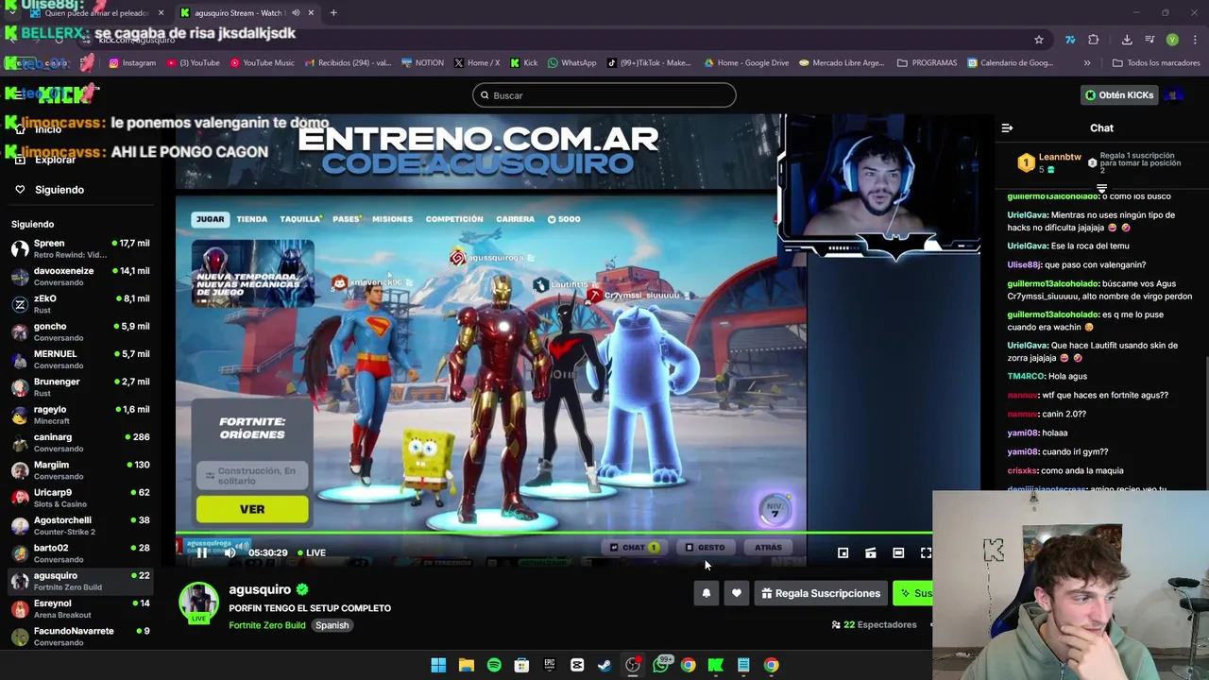Image resolution: width=1209 pixels, height=680 pixels.
Task: Open zEkO channel in sidebar
Action: pos(79,303)
